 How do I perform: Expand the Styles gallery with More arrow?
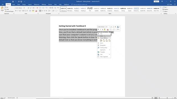pyautogui.click(x=160, y=11)
